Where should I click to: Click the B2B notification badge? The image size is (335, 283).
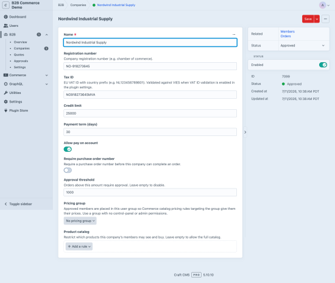pyautogui.click(x=38, y=34)
